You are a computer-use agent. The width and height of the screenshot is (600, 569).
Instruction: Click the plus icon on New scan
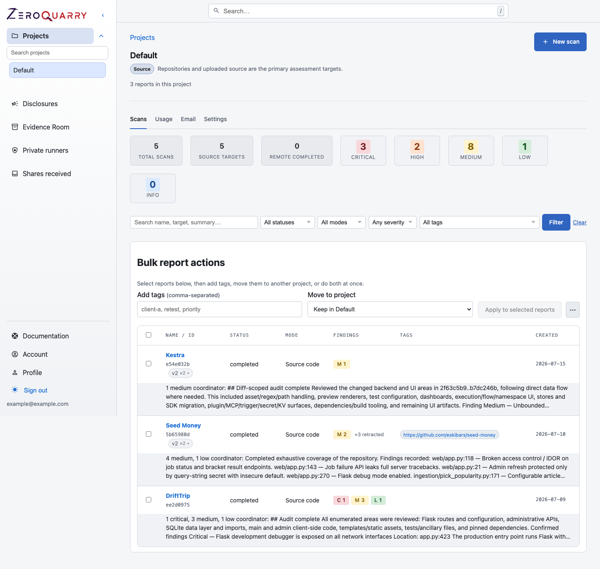point(545,42)
